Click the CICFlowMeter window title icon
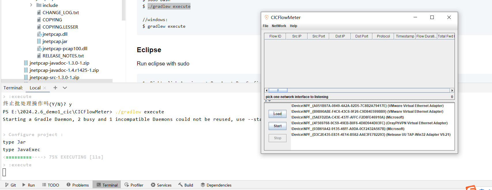The width and height of the screenshot is (492, 190). [x=267, y=17]
